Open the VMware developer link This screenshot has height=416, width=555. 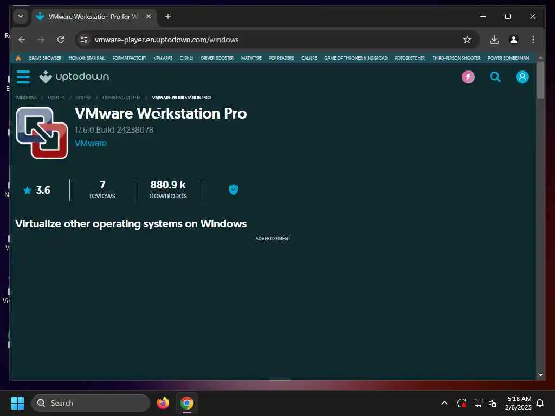coord(91,143)
